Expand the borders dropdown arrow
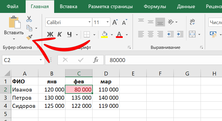Viewport: 222px width, 121px height. (94, 35)
